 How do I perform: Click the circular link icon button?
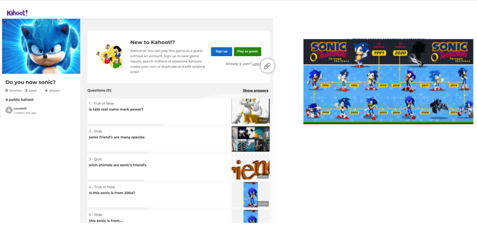[267, 66]
